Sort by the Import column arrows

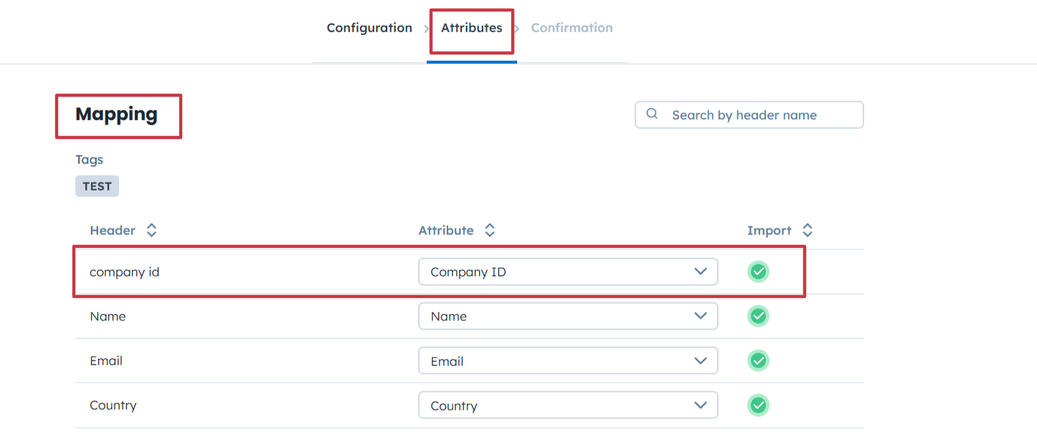coord(808,231)
